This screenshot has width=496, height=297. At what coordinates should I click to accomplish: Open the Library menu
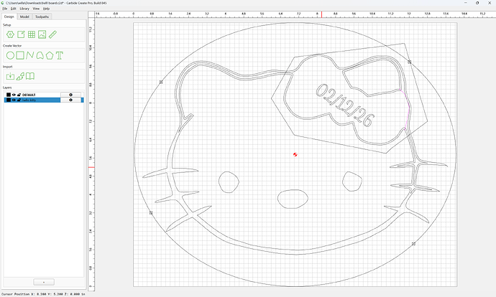coord(24,9)
